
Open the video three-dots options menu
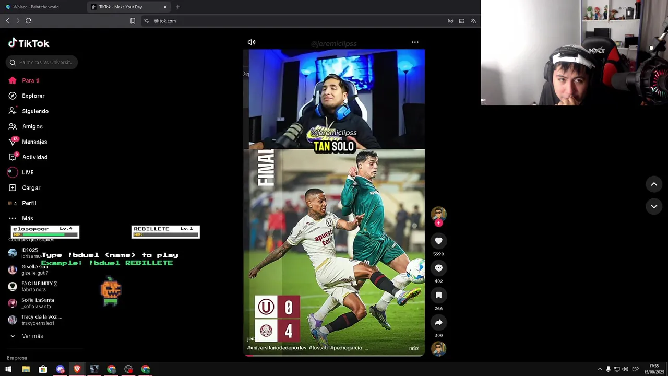point(415,42)
